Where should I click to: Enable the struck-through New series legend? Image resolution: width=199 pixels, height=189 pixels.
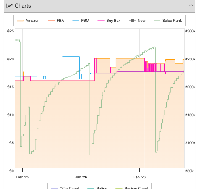137,21
